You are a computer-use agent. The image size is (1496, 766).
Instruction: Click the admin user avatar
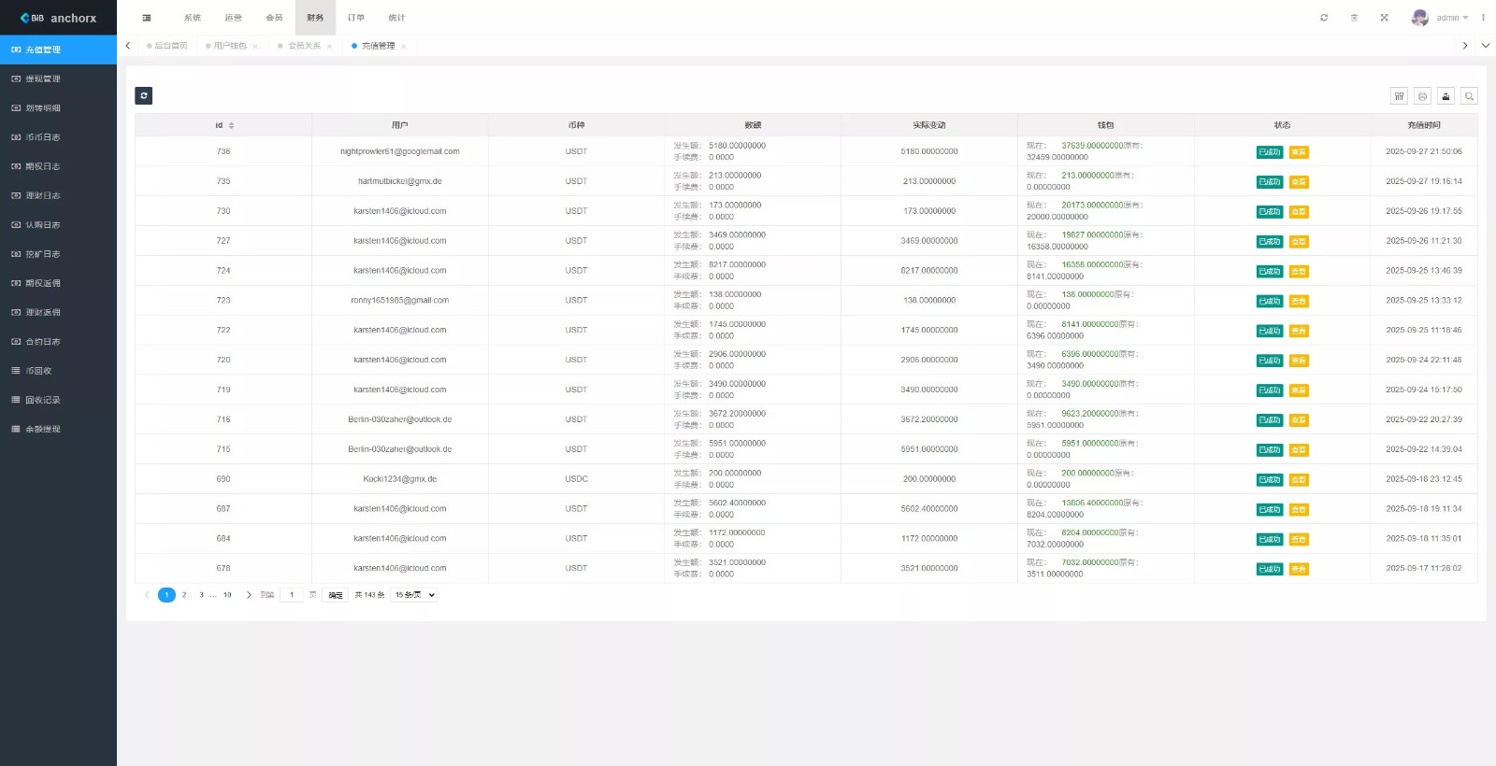1419,18
